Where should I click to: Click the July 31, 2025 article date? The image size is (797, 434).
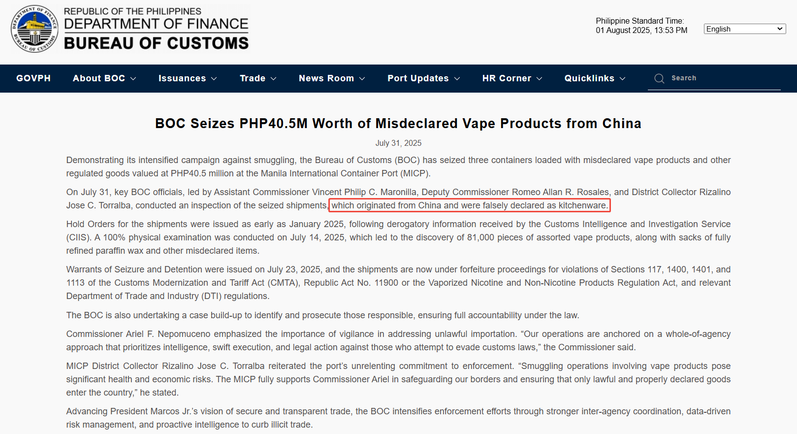(398, 143)
